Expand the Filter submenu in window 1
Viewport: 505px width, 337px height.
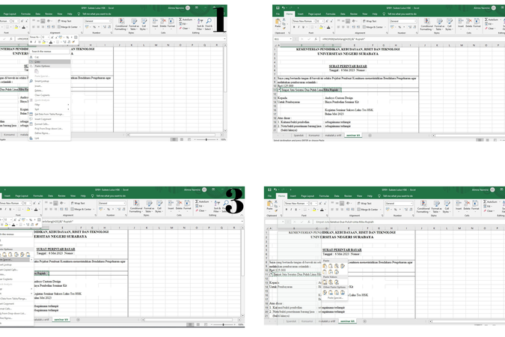(49, 105)
